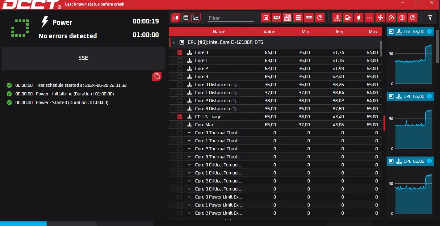Show power sensors using the plug icon
This screenshot has width=440, height=226.
(x=359, y=18)
